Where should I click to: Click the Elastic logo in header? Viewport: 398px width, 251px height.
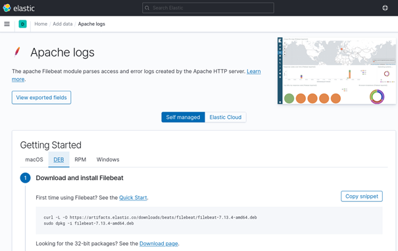pos(18,8)
